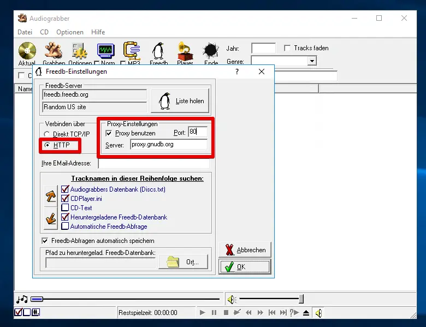Image resolution: width=426 pixels, height=327 pixels.
Task: Click the volume slider handle
Action: (301, 299)
